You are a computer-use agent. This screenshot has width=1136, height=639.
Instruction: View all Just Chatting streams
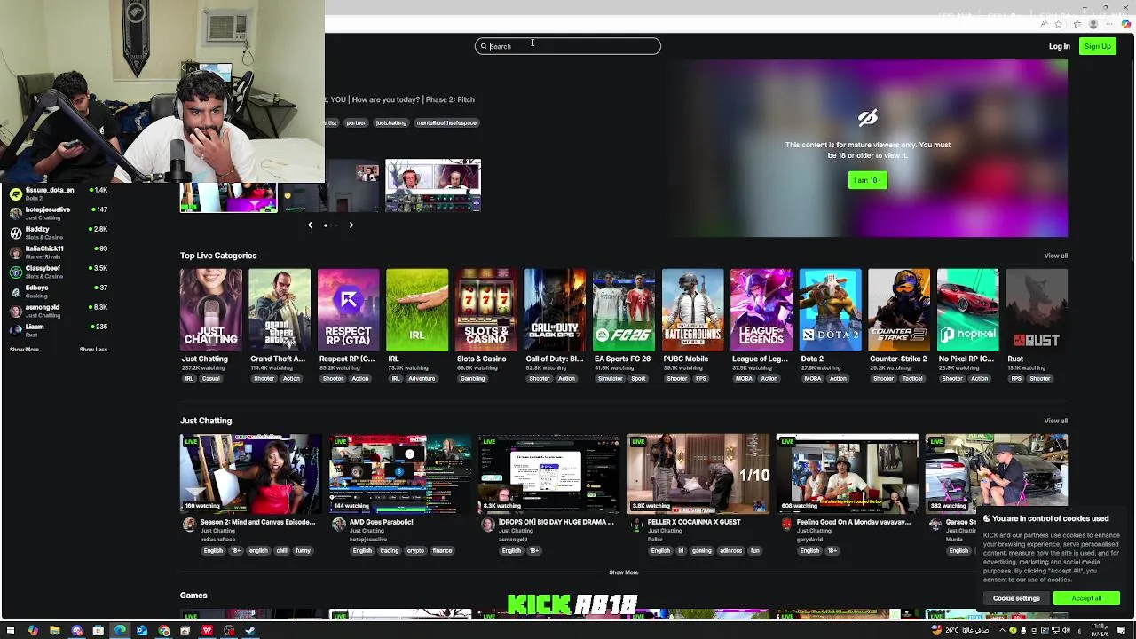(x=1055, y=421)
